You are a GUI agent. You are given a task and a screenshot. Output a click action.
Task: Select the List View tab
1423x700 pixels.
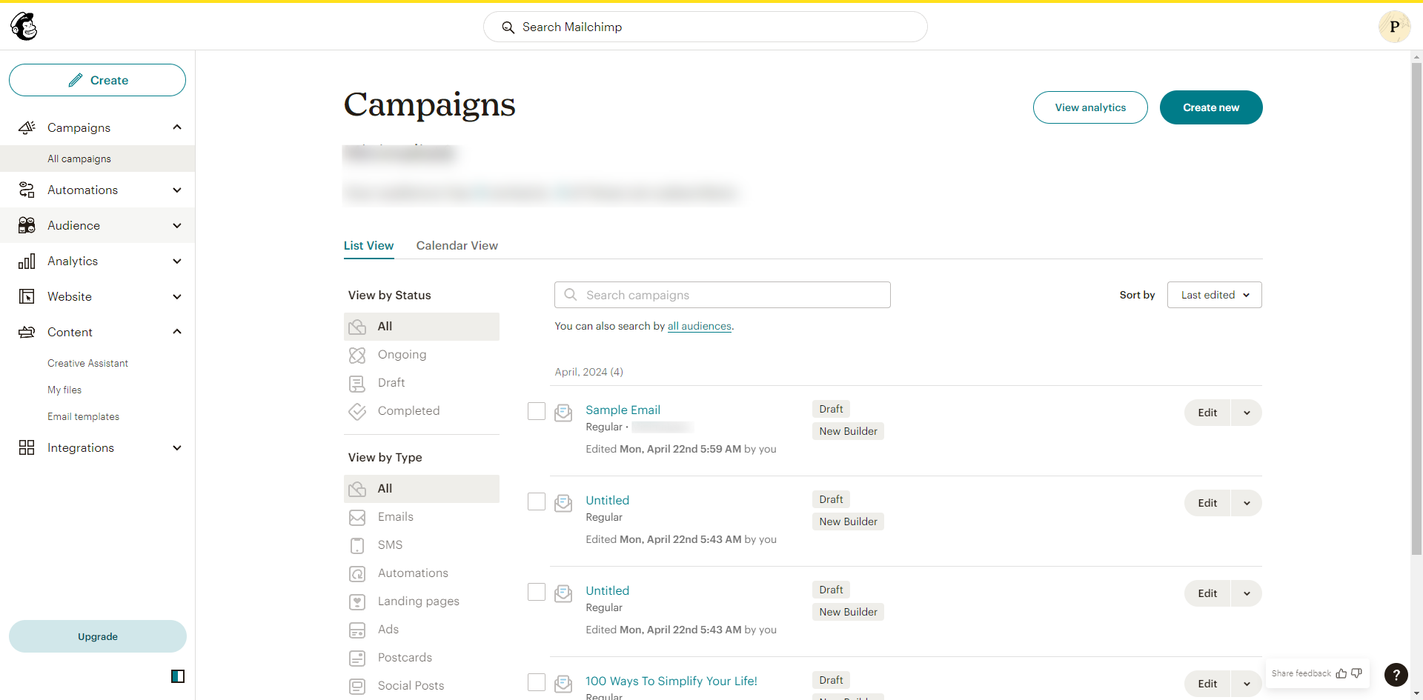click(x=368, y=245)
